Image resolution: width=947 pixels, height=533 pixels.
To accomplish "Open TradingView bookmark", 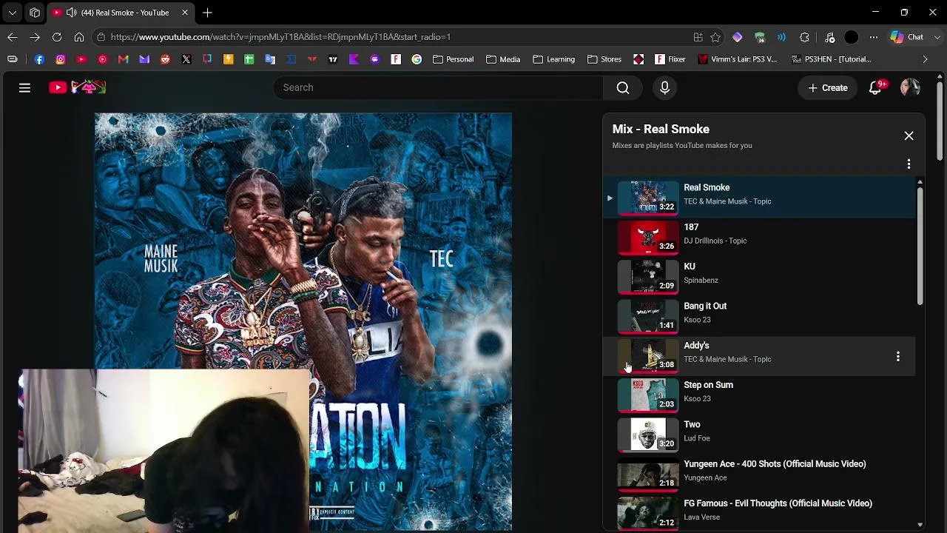I will (x=333, y=59).
